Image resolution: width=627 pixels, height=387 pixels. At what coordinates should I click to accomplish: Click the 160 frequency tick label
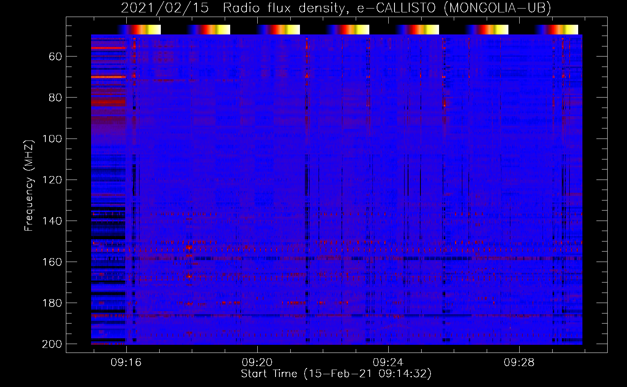(52, 262)
